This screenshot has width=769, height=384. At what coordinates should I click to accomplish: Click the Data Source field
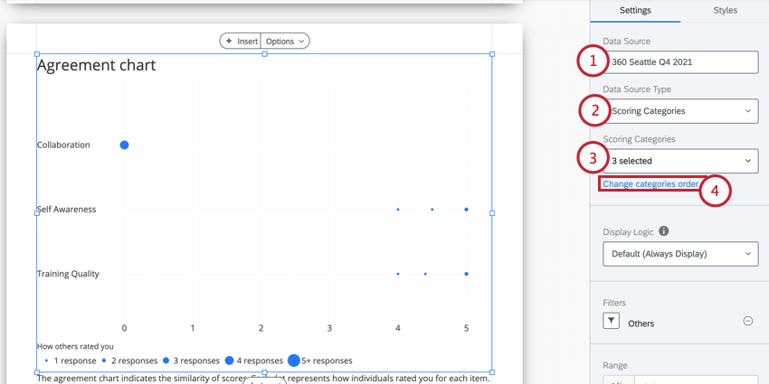tap(680, 62)
